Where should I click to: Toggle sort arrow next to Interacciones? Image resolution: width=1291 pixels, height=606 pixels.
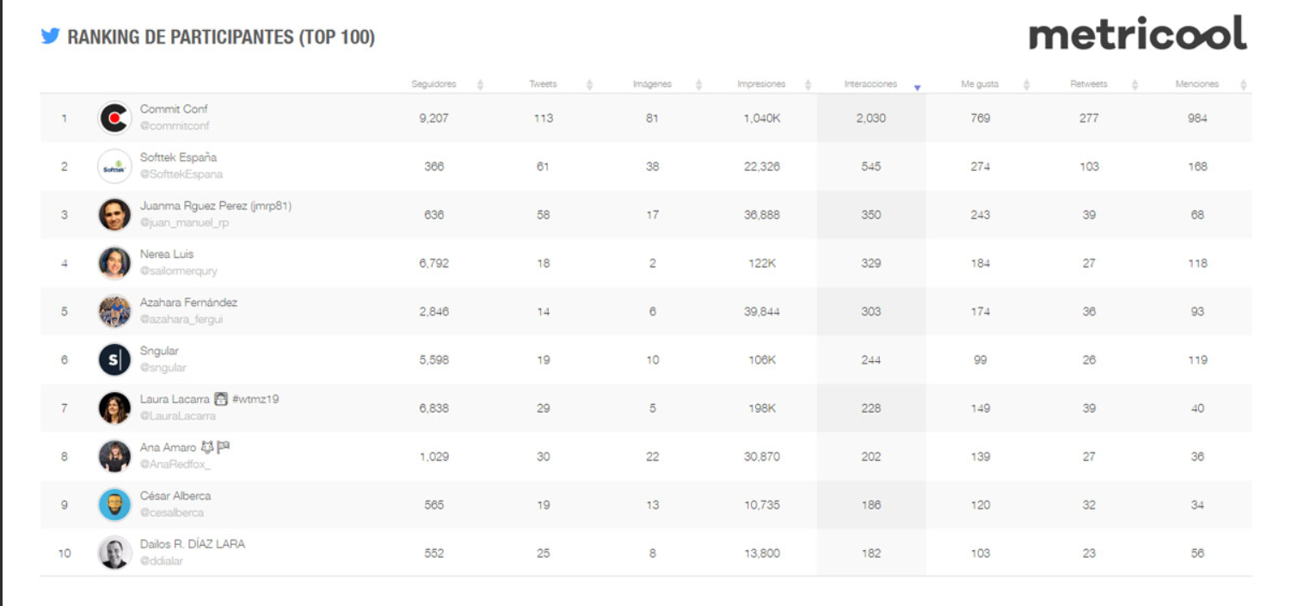click(917, 87)
